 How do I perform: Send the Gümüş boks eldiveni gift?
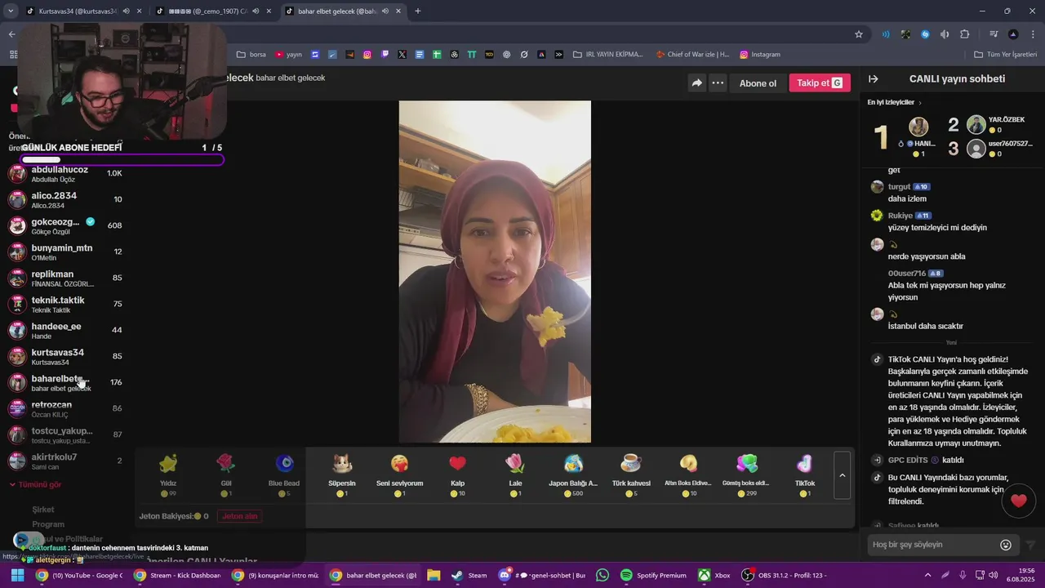pos(746,474)
